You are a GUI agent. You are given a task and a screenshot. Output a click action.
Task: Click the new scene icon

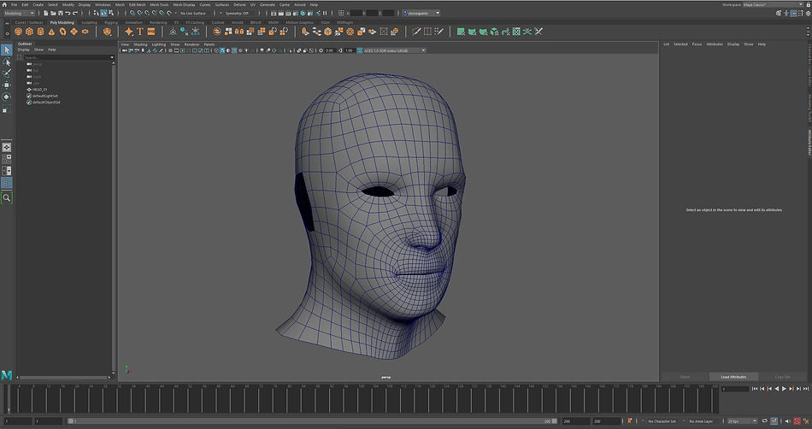pyautogui.click(x=46, y=13)
